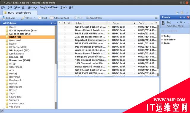Open the Write button dropdown arrow
This screenshot has width=190, height=113.
34,18
